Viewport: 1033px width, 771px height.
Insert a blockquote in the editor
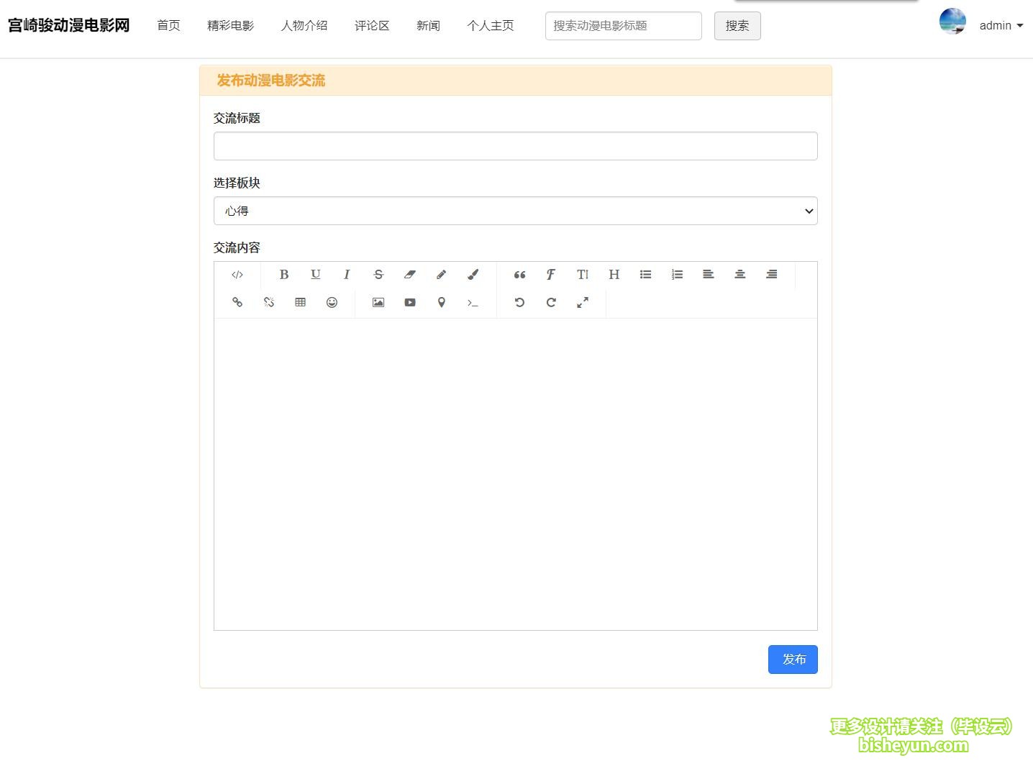click(x=519, y=275)
